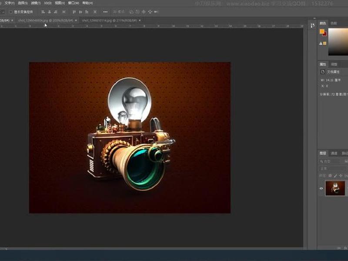Screen dimensions: 348x261
Task: Open the 3D(D) menu
Action: (48, 3)
